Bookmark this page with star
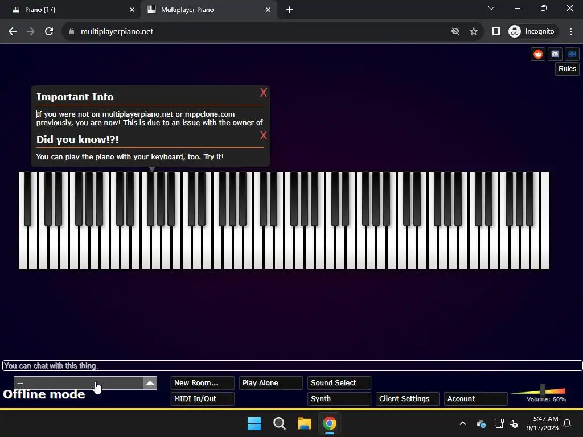Image resolution: width=583 pixels, height=437 pixels. [x=473, y=32]
